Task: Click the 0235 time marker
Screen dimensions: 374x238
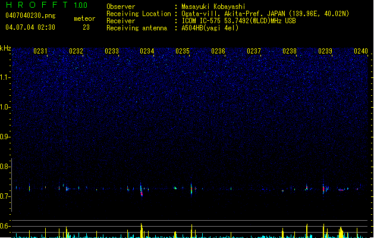Action: point(183,51)
